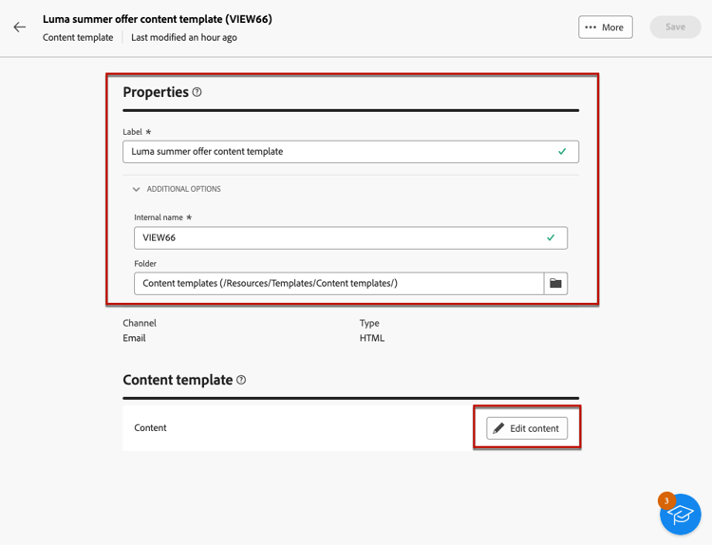The image size is (712, 545).
Task: Collapse the Additional Options chevron
Action: [x=136, y=189]
